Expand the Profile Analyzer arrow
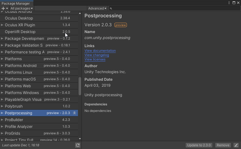Viewport: 241px width, 149px height. [x=2, y=127]
